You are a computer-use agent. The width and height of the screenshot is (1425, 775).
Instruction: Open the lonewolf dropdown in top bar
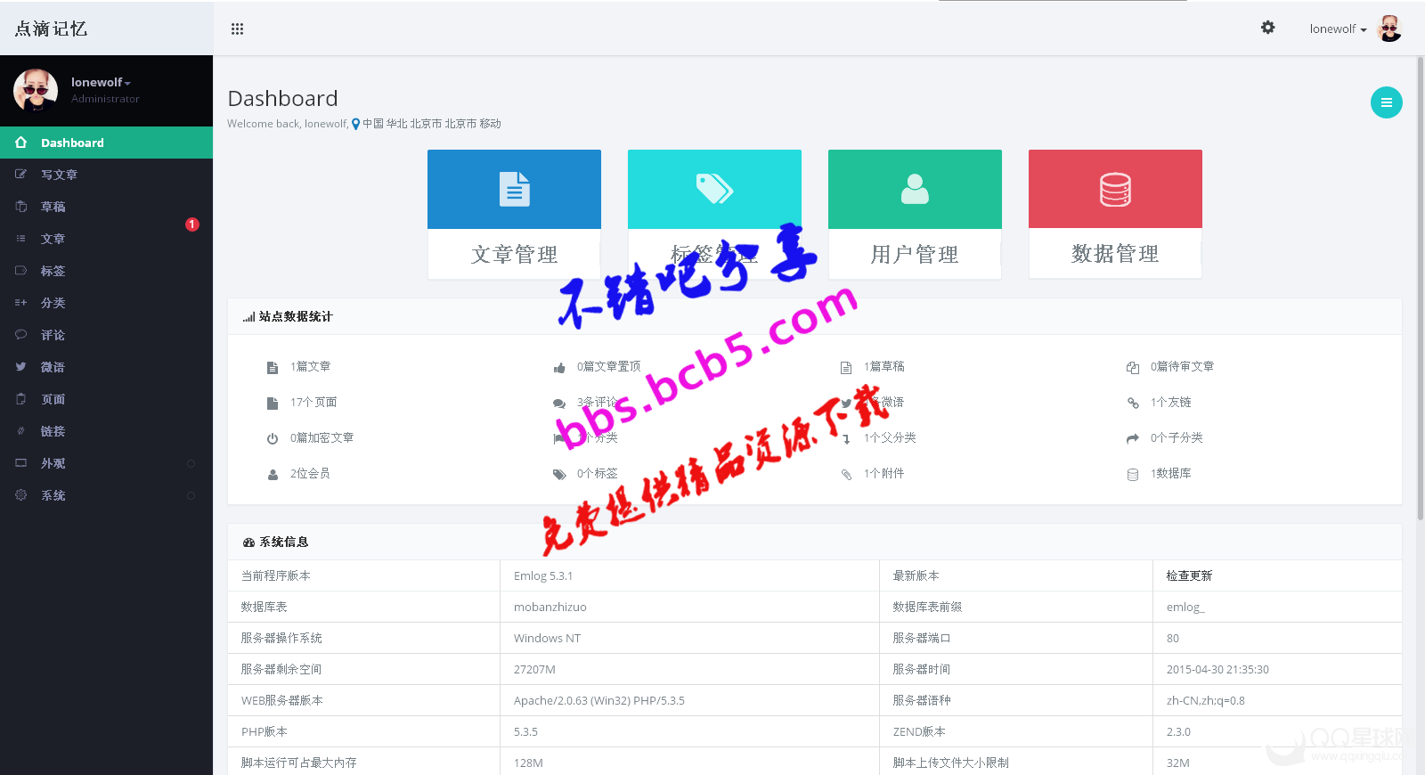1338,29
